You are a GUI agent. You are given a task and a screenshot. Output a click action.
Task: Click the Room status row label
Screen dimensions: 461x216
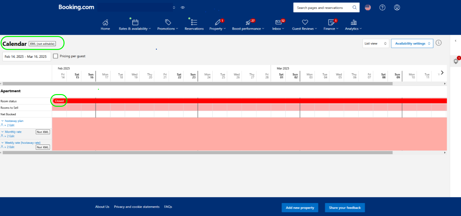(9, 101)
